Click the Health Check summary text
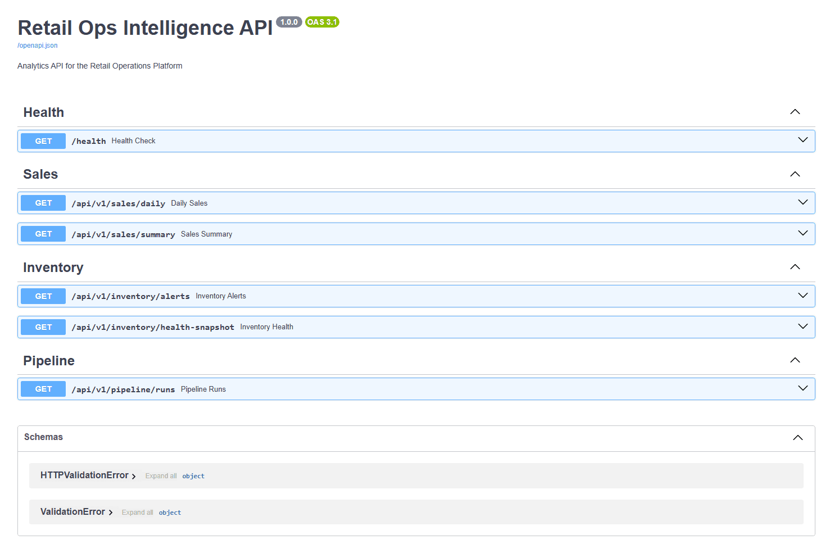Viewport: 821px width, 544px height. coord(133,141)
